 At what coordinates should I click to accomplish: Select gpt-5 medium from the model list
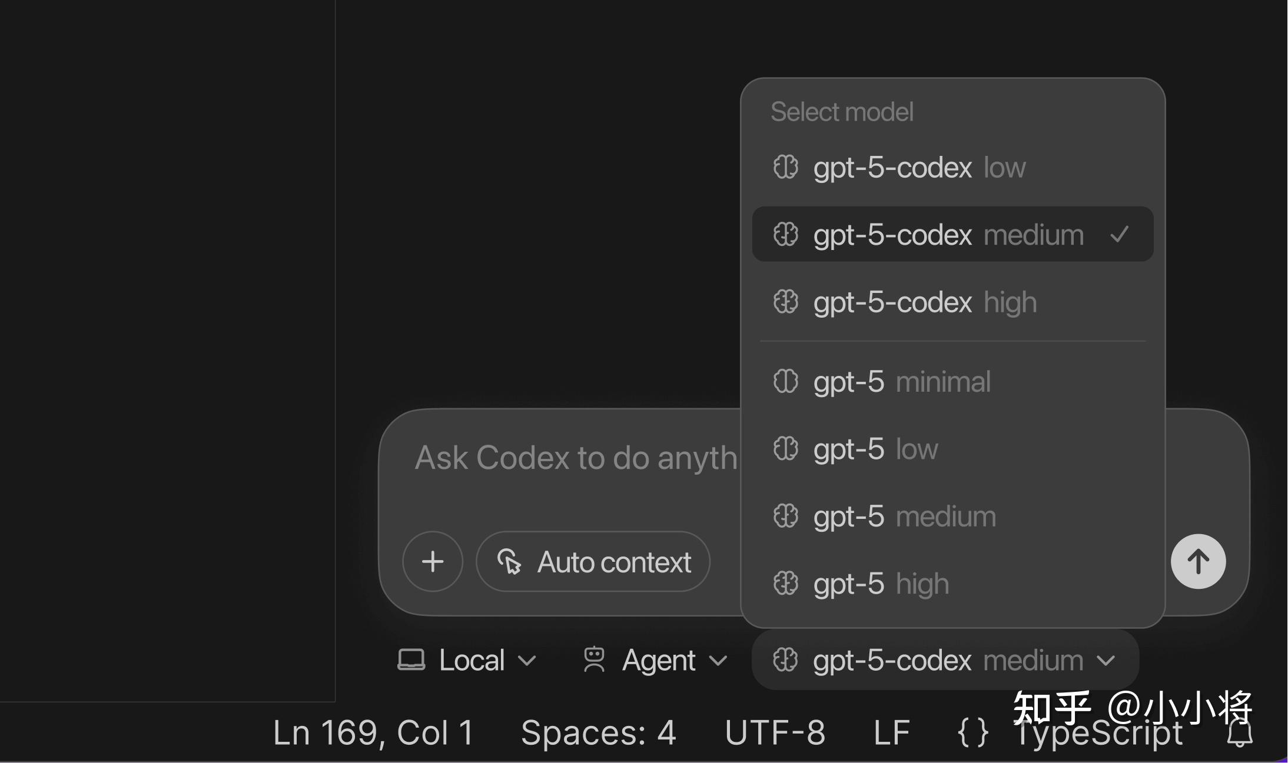(x=904, y=516)
